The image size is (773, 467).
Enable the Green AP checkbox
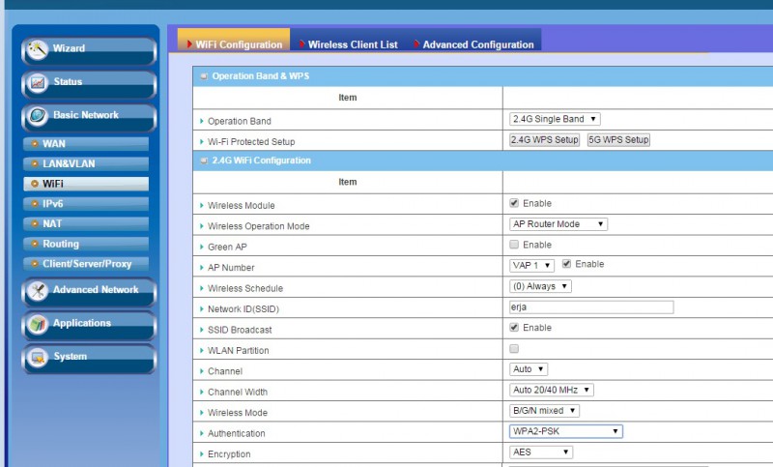click(514, 245)
